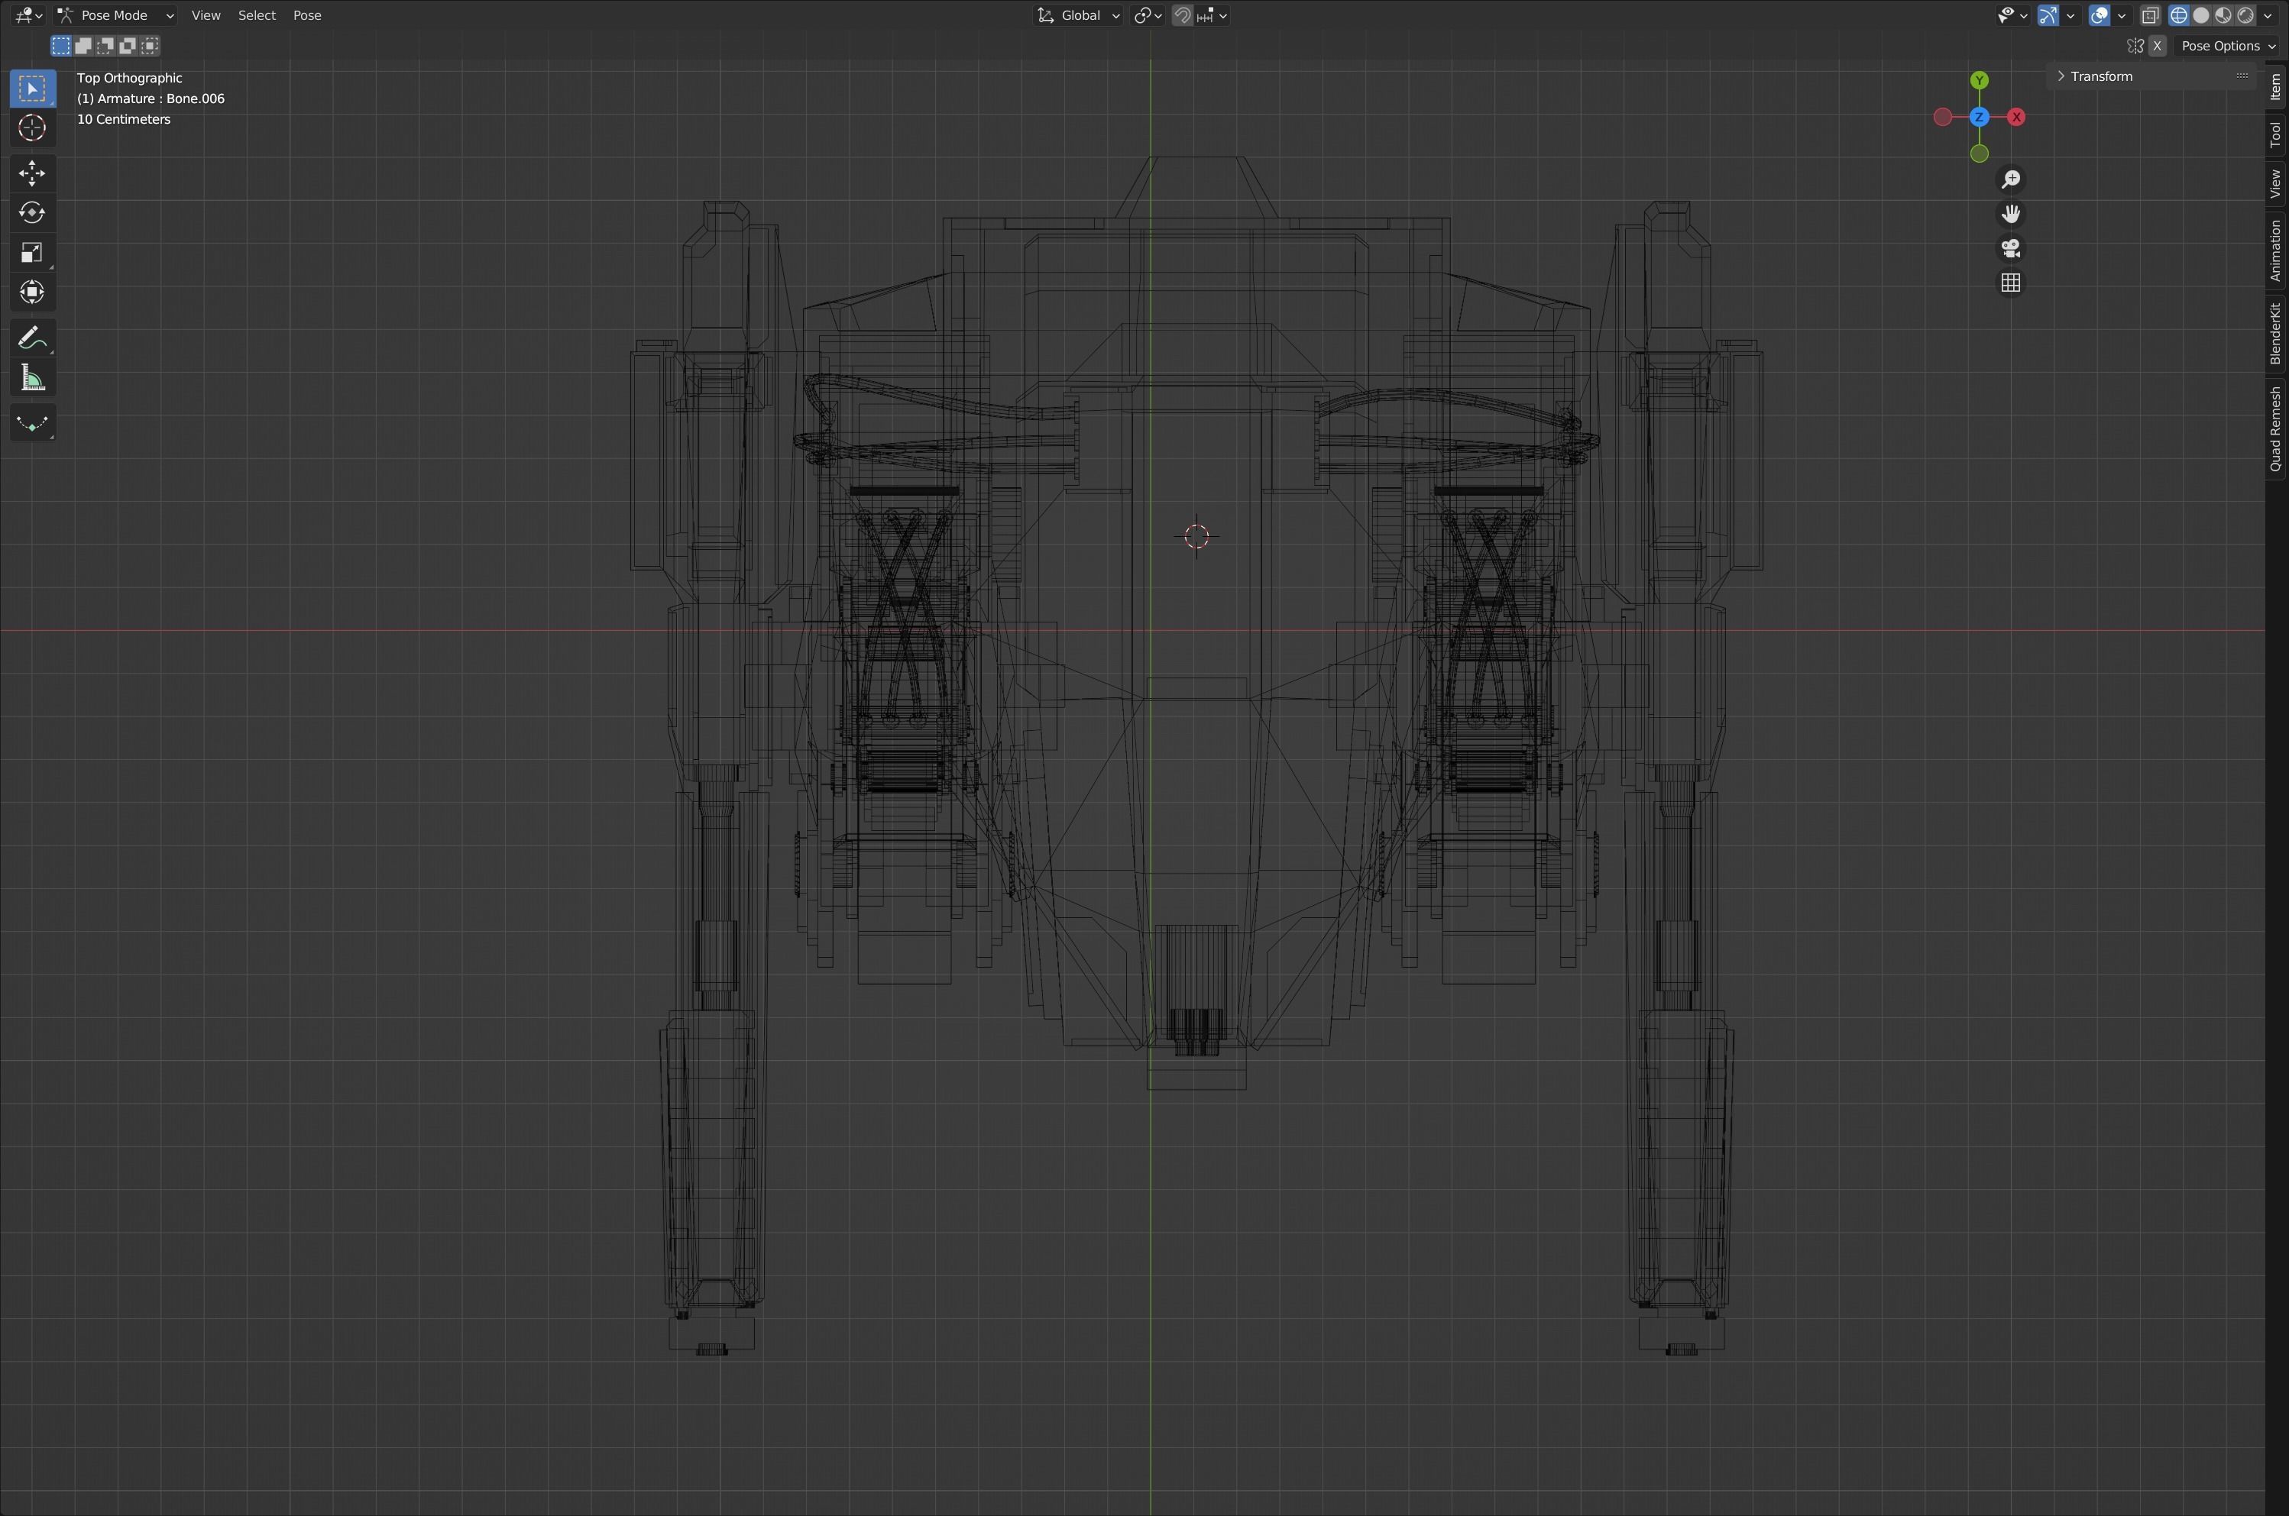Activate the Transform tool
This screenshot has height=1516, width=2289.
[x=32, y=292]
